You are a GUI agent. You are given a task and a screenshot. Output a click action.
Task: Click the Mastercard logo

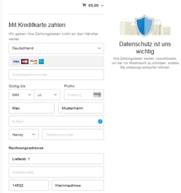(25, 62)
